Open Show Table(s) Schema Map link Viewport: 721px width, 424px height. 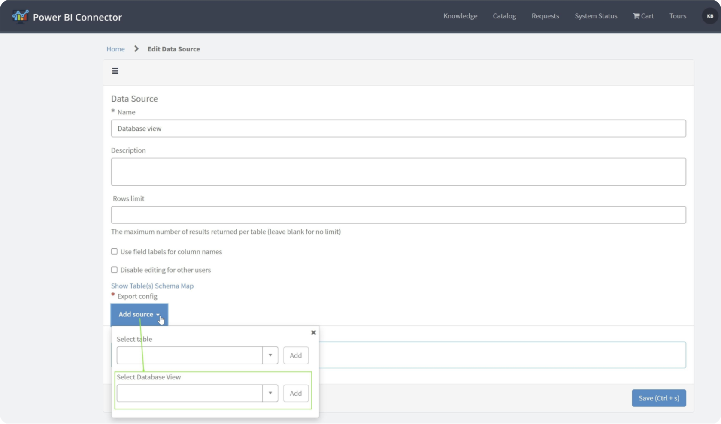point(152,286)
